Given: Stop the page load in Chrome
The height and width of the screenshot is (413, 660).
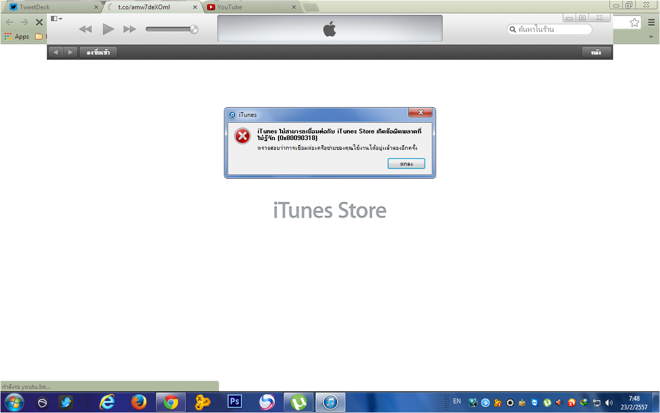Looking at the screenshot, I should [x=39, y=22].
